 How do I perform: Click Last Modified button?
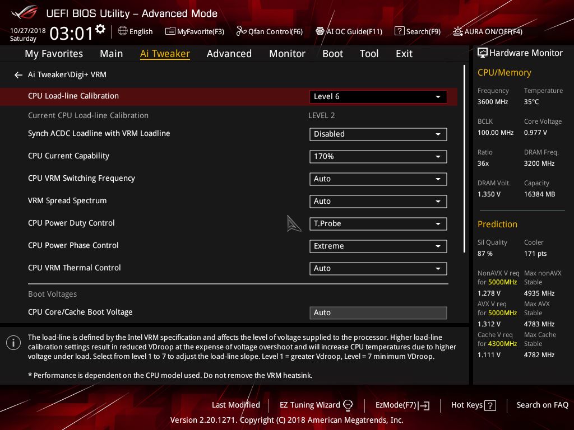236,405
